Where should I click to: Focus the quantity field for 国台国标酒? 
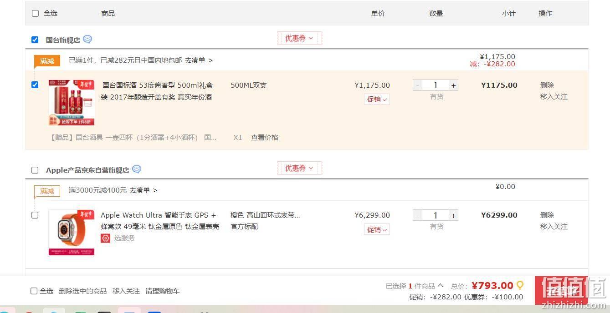(x=436, y=85)
